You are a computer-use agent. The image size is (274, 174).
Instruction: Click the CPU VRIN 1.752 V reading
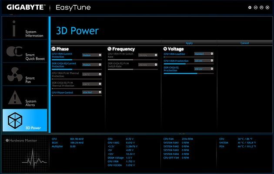130,161
